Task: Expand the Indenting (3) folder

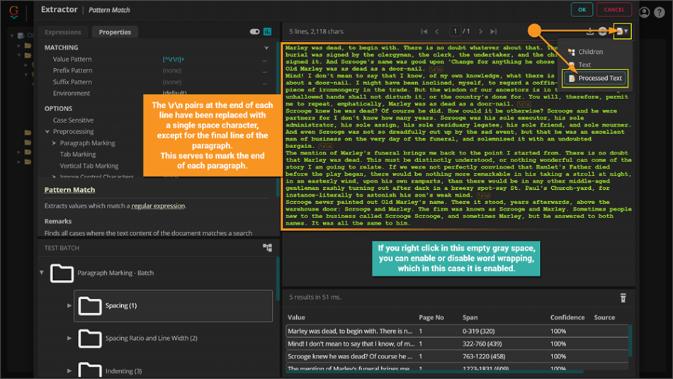Action: (x=69, y=370)
